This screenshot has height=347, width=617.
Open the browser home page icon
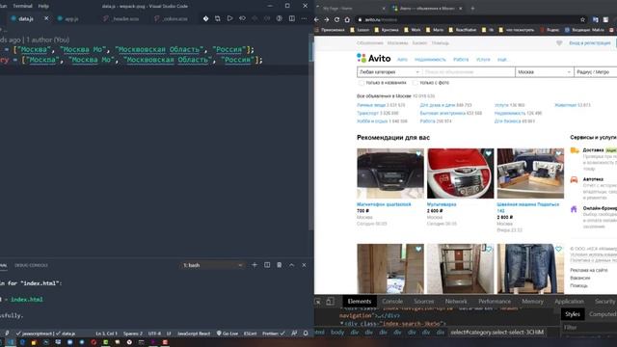(347, 19)
